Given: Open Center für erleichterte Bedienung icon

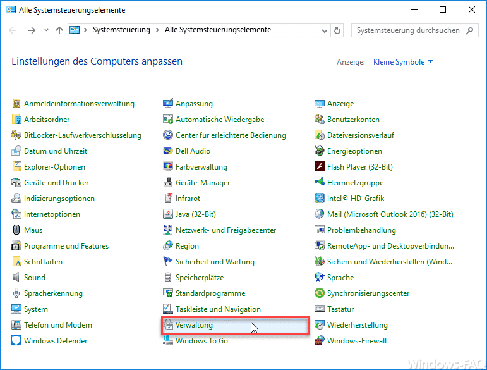Looking at the screenshot, I should click(x=168, y=135).
